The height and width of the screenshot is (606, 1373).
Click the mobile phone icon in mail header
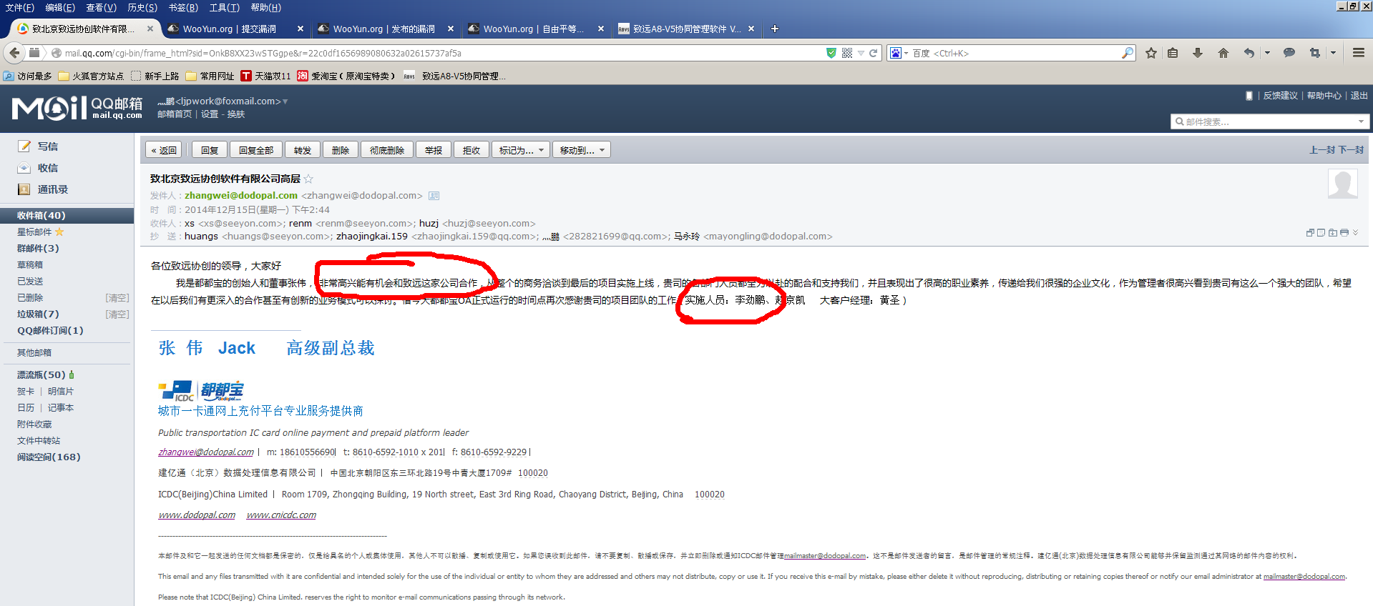1249,96
